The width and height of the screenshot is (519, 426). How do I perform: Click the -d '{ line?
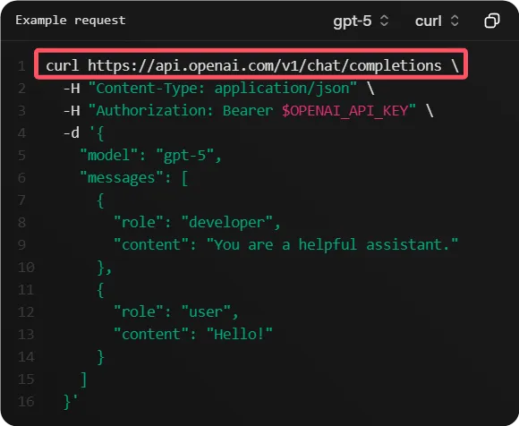click(84, 133)
